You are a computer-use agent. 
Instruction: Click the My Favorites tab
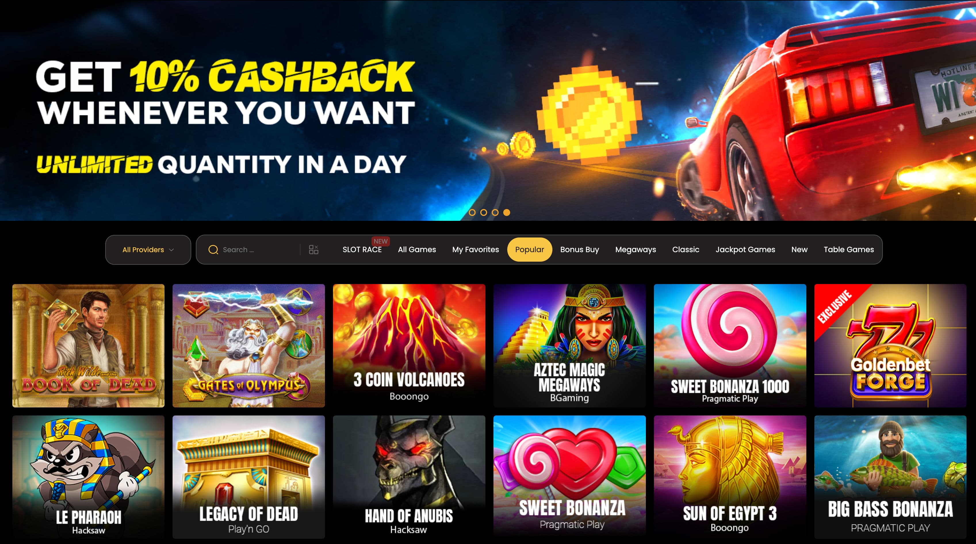(475, 250)
